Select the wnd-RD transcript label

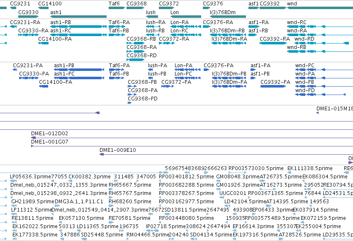[304, 39]
